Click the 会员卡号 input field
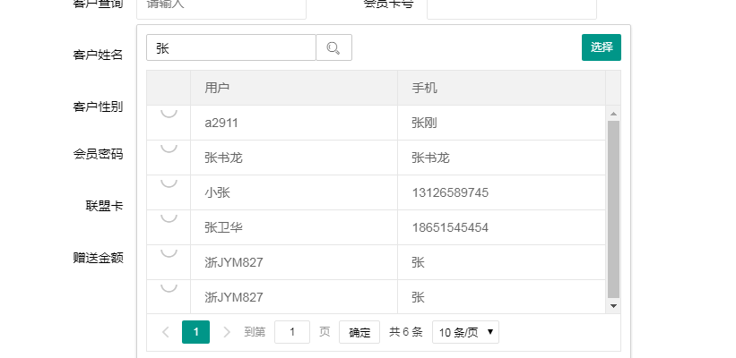Image resolution: width=736 pixels, height=358 pixels. tap(511, 7)
